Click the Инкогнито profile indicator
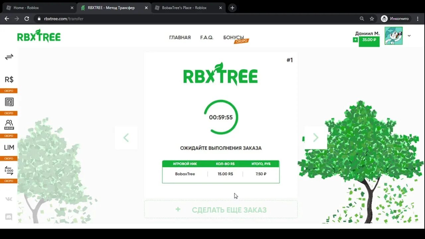This screenshot has width=425, height=239. pyautogui.click(x=395, y=19)
